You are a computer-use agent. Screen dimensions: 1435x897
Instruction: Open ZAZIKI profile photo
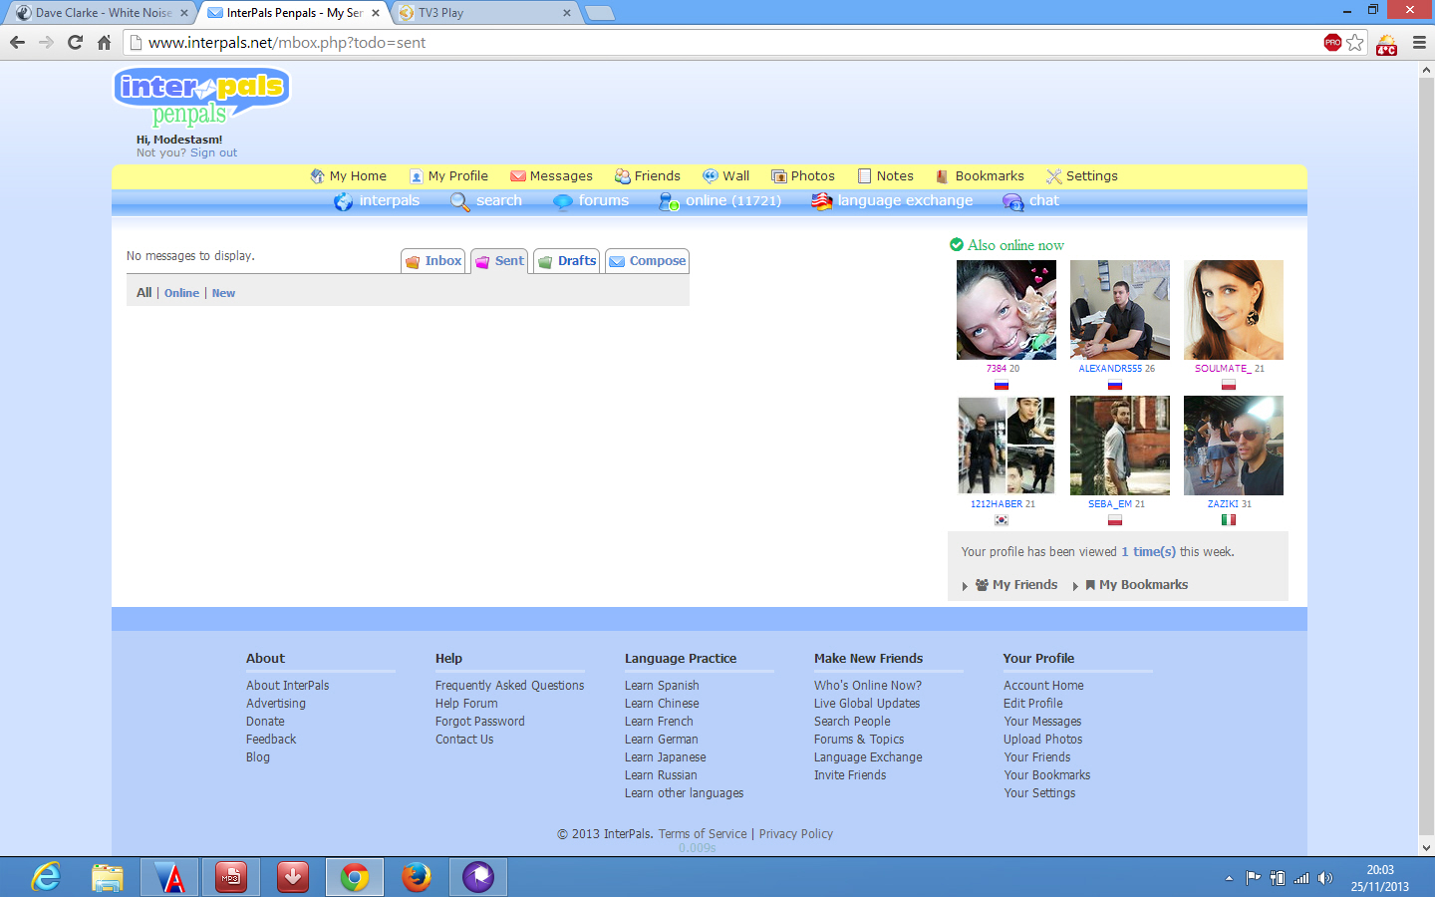(1234, 446)
